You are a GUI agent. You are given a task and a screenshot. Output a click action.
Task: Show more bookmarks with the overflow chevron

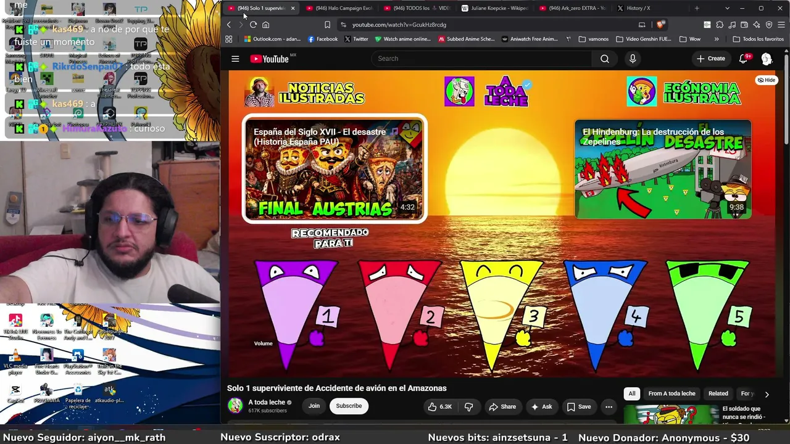(717, 39)
